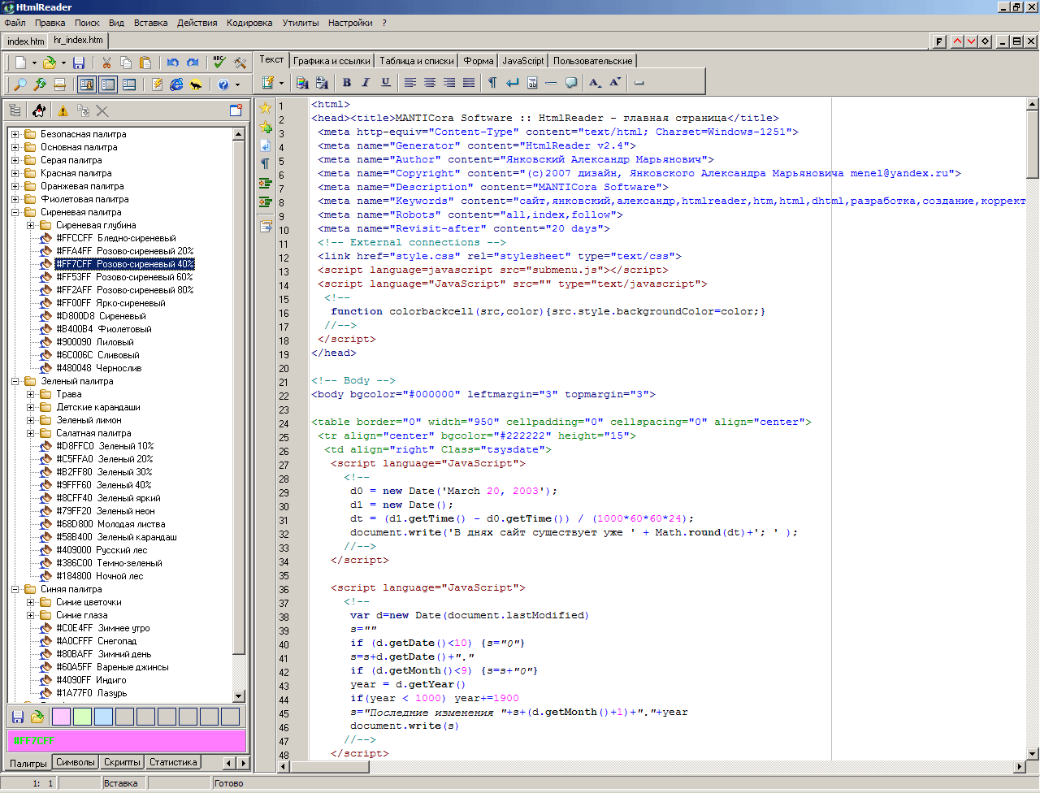
Task: Cut selection with the scissors icon
Action: pyautogui.click(x=106, y=63)
